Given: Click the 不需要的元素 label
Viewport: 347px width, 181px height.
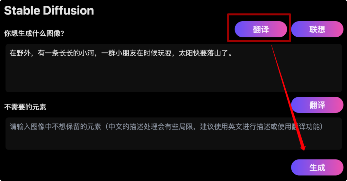Looking at the screenshot, I should [x=25, y=107].
